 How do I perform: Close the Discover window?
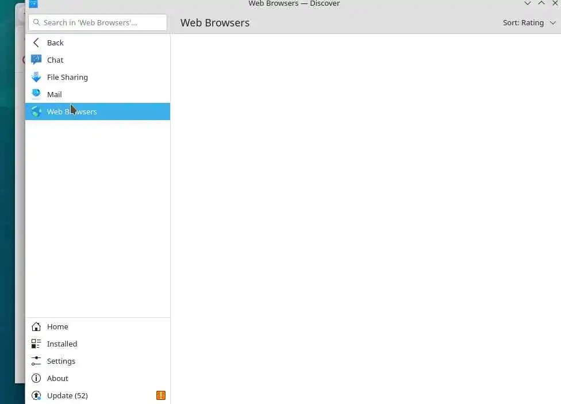tap(555, 3)
